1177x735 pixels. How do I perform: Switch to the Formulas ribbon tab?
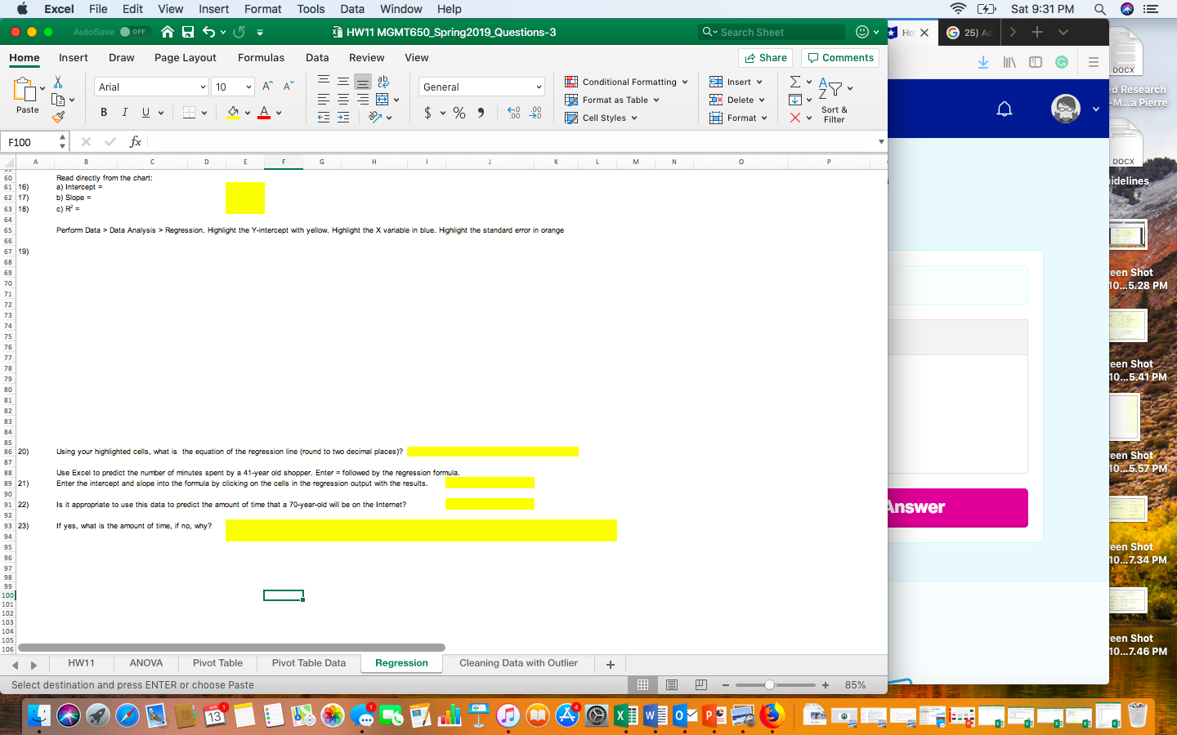[x=261, y=58]
